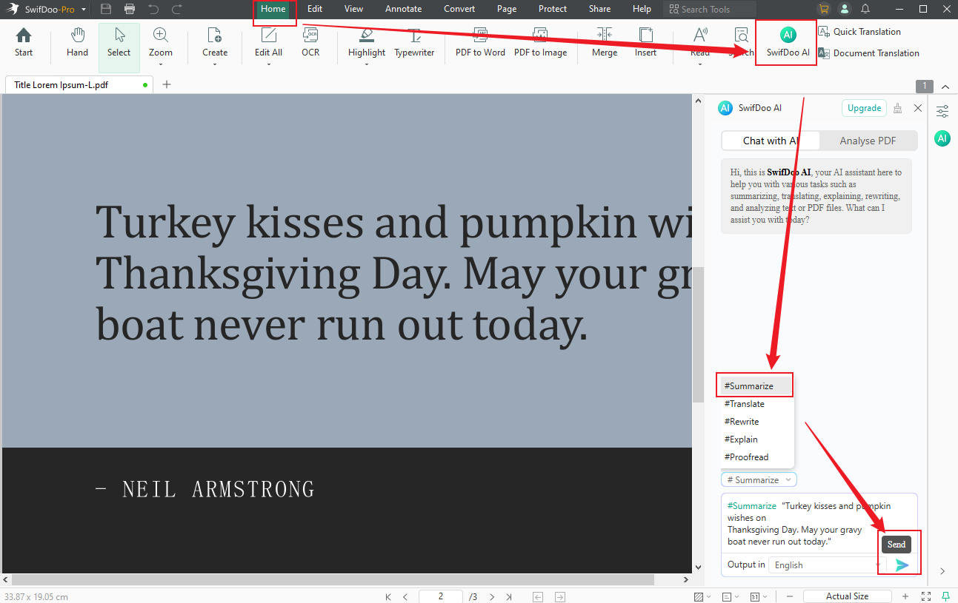Screen dimensions: 958x603
Task: Open AI settings sliders in right sidebar
Action: tap(942, 111)
